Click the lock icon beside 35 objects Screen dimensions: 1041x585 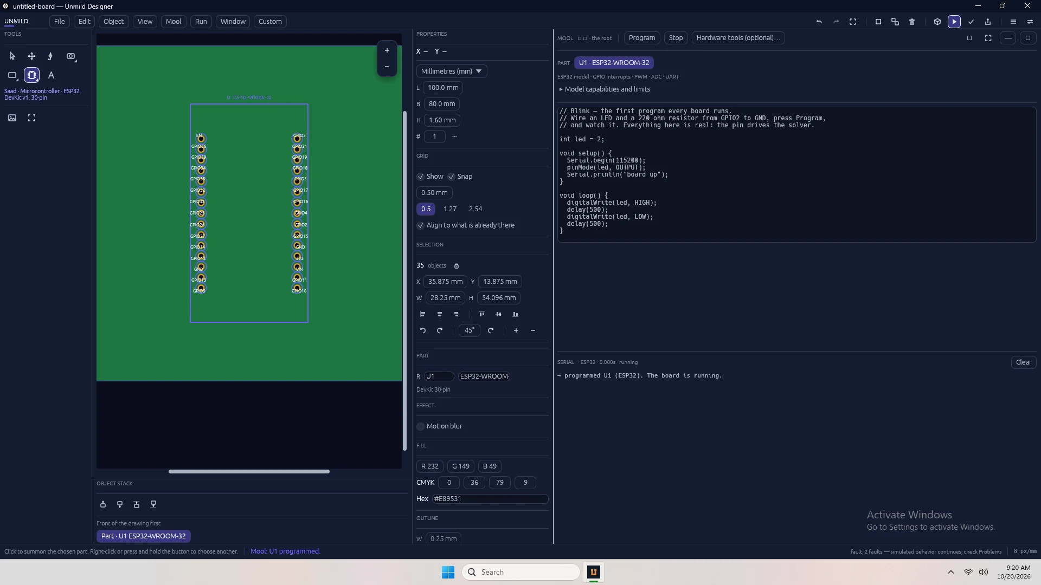[x=457, y=266]
